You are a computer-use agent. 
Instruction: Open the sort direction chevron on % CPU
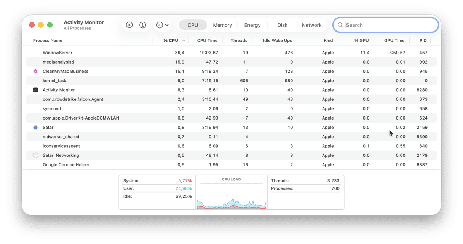click(x=184, y=40)
